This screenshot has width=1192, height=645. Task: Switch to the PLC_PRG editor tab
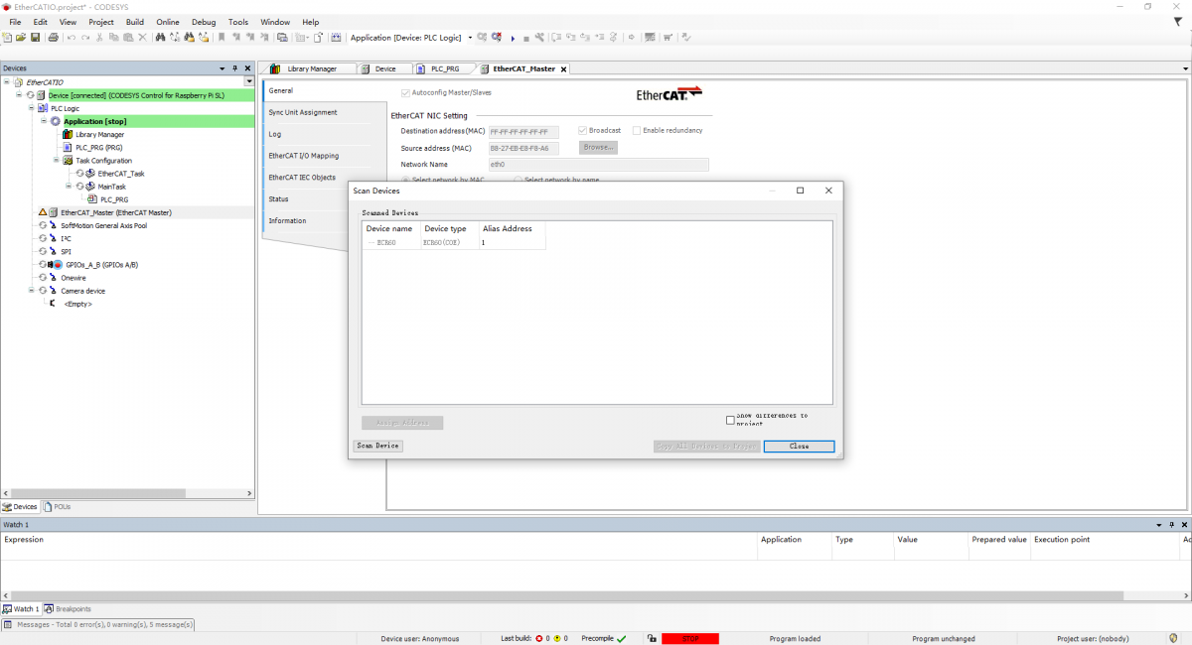(438, 68)
